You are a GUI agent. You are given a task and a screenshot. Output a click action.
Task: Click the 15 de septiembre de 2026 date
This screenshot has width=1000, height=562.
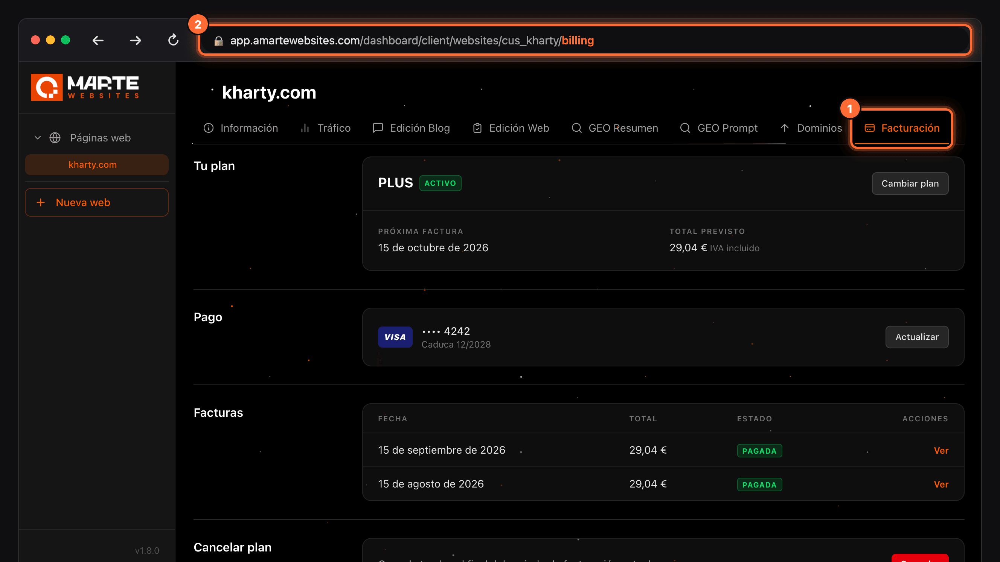click(x=441, y=450)
